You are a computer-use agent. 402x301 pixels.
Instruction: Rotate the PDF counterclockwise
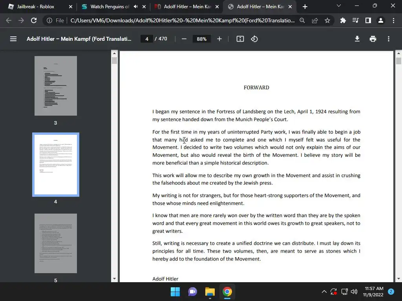click(254, 39)
